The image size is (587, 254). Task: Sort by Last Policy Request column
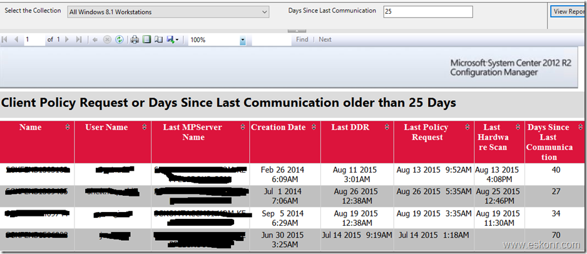coord(467,128)
